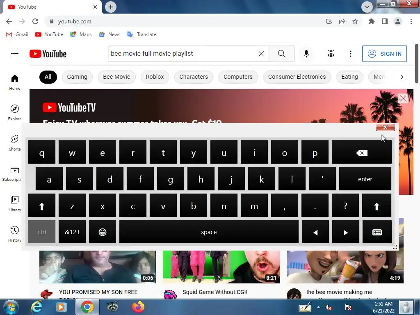The height and width of the screenshot is (315, 420).
Task: Tap the space bar key
Action: (209, 232)
